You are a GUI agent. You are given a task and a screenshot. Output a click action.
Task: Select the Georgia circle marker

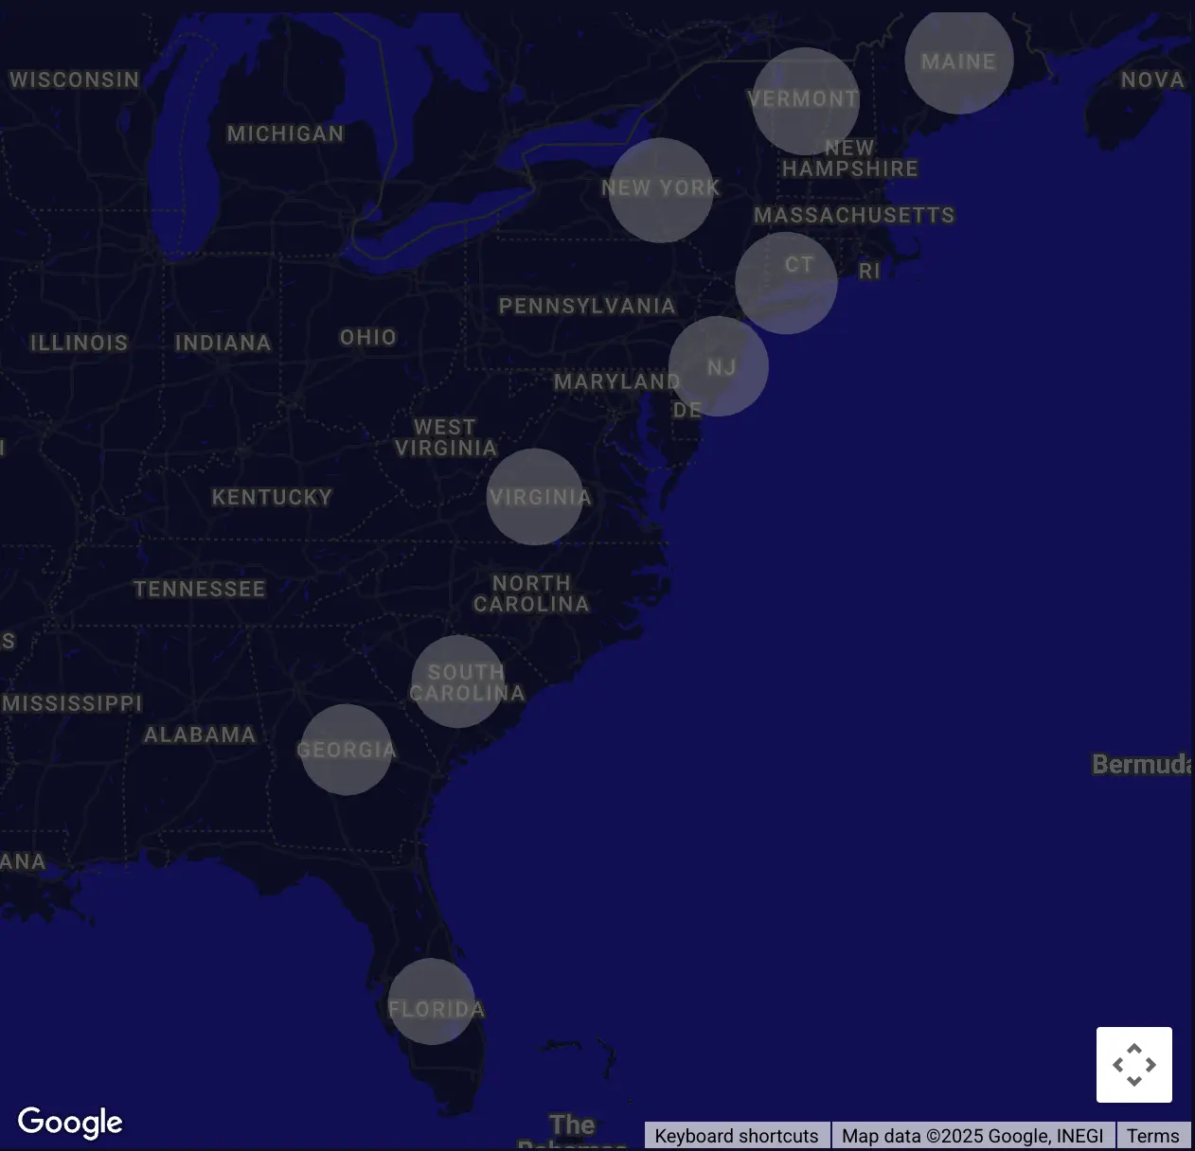coord(346,750)
